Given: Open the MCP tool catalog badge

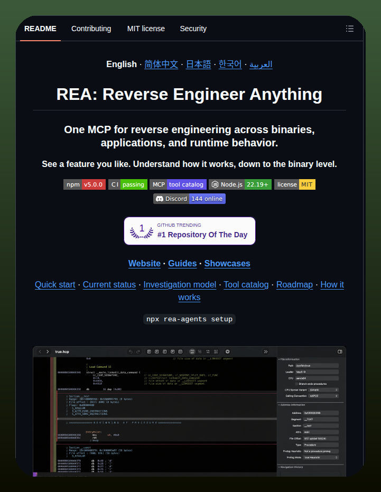Looking at the screenshot, I should [178, 184].
